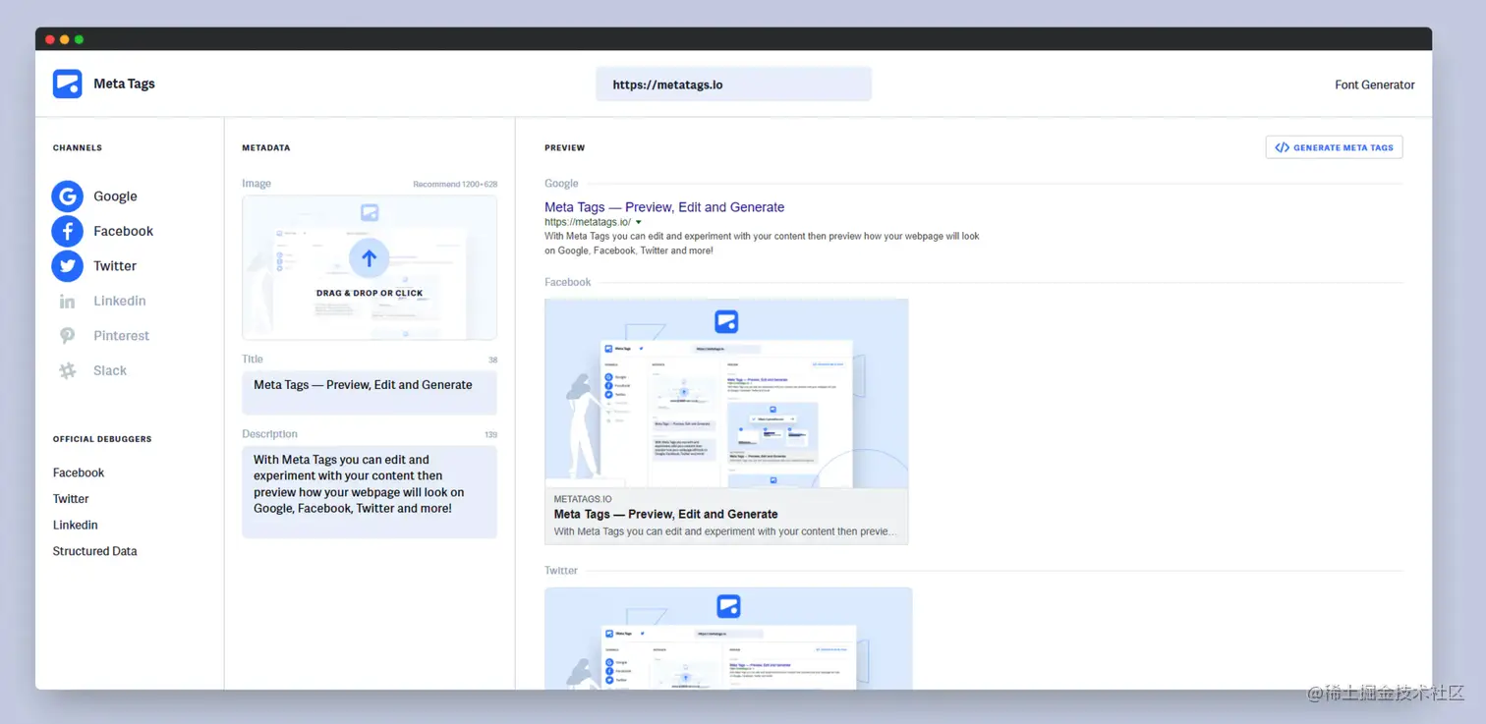Toggle the Twitter channel icon
The height and width of the screenshot is (724, 1486).
(67, 266)
